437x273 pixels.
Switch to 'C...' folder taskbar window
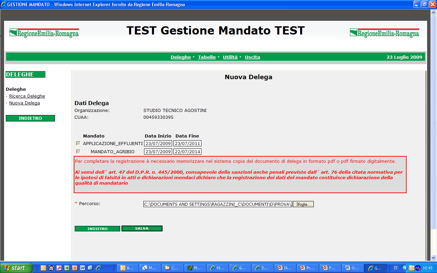point(173,268)
